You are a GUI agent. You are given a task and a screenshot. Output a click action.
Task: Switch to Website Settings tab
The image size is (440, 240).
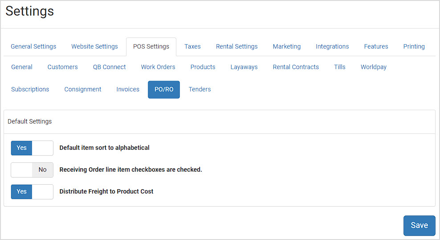point(94,47)
